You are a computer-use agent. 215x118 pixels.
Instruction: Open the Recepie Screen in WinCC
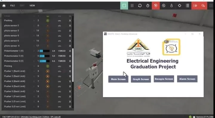coord(164,79)
